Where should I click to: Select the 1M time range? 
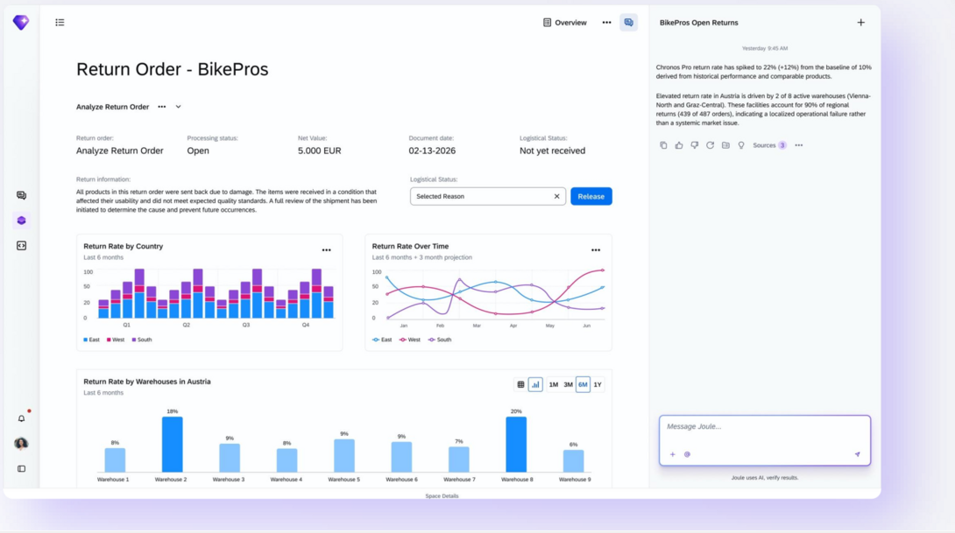point(554,384)
